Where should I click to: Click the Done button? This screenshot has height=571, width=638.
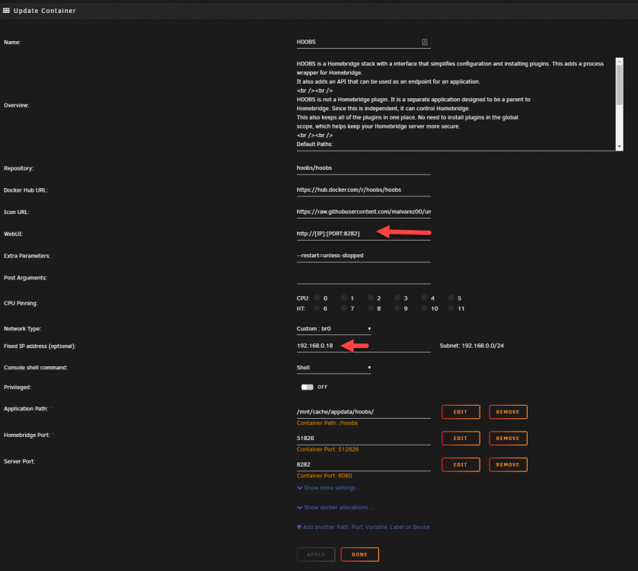coord(359,554)
